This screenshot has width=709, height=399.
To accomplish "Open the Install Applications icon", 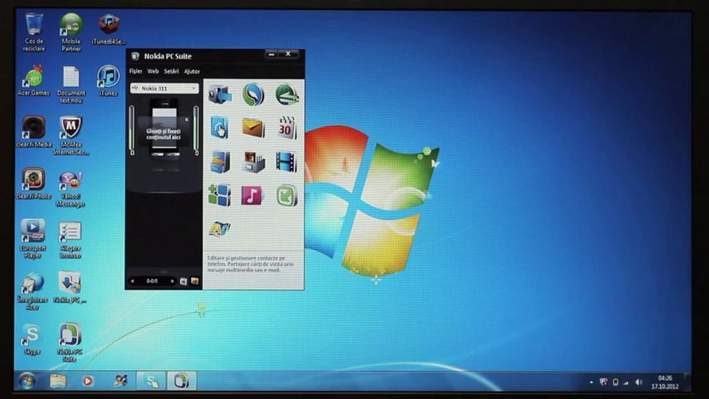I will click(220, 195).
